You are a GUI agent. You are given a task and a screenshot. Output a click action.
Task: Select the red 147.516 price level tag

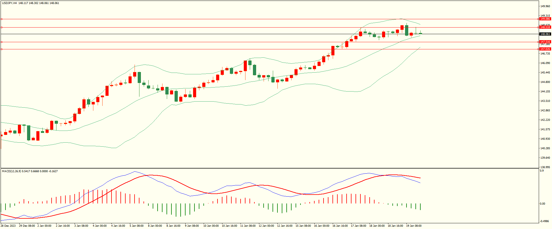coord(545,42)
